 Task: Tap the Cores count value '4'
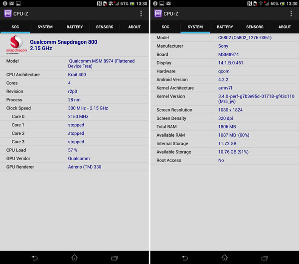(69, 83)
